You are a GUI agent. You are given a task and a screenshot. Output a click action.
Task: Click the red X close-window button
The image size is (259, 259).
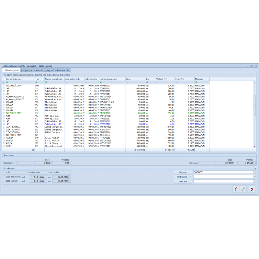(252, 189)
